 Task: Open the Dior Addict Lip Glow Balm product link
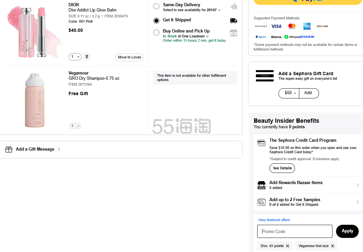(93, 10)
